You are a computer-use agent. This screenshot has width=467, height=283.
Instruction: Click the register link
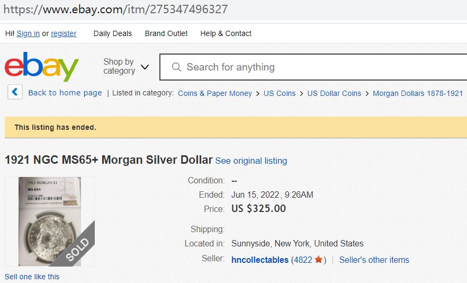64,33
